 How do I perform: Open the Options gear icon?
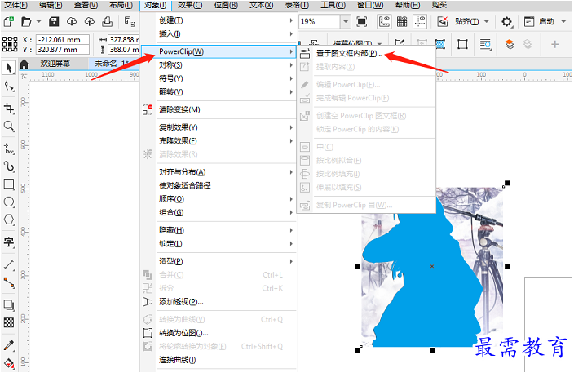click(506, 22)
